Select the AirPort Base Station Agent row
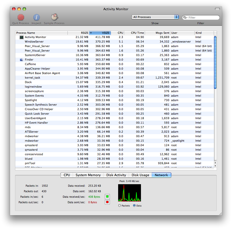 click(x=115, y=73)
